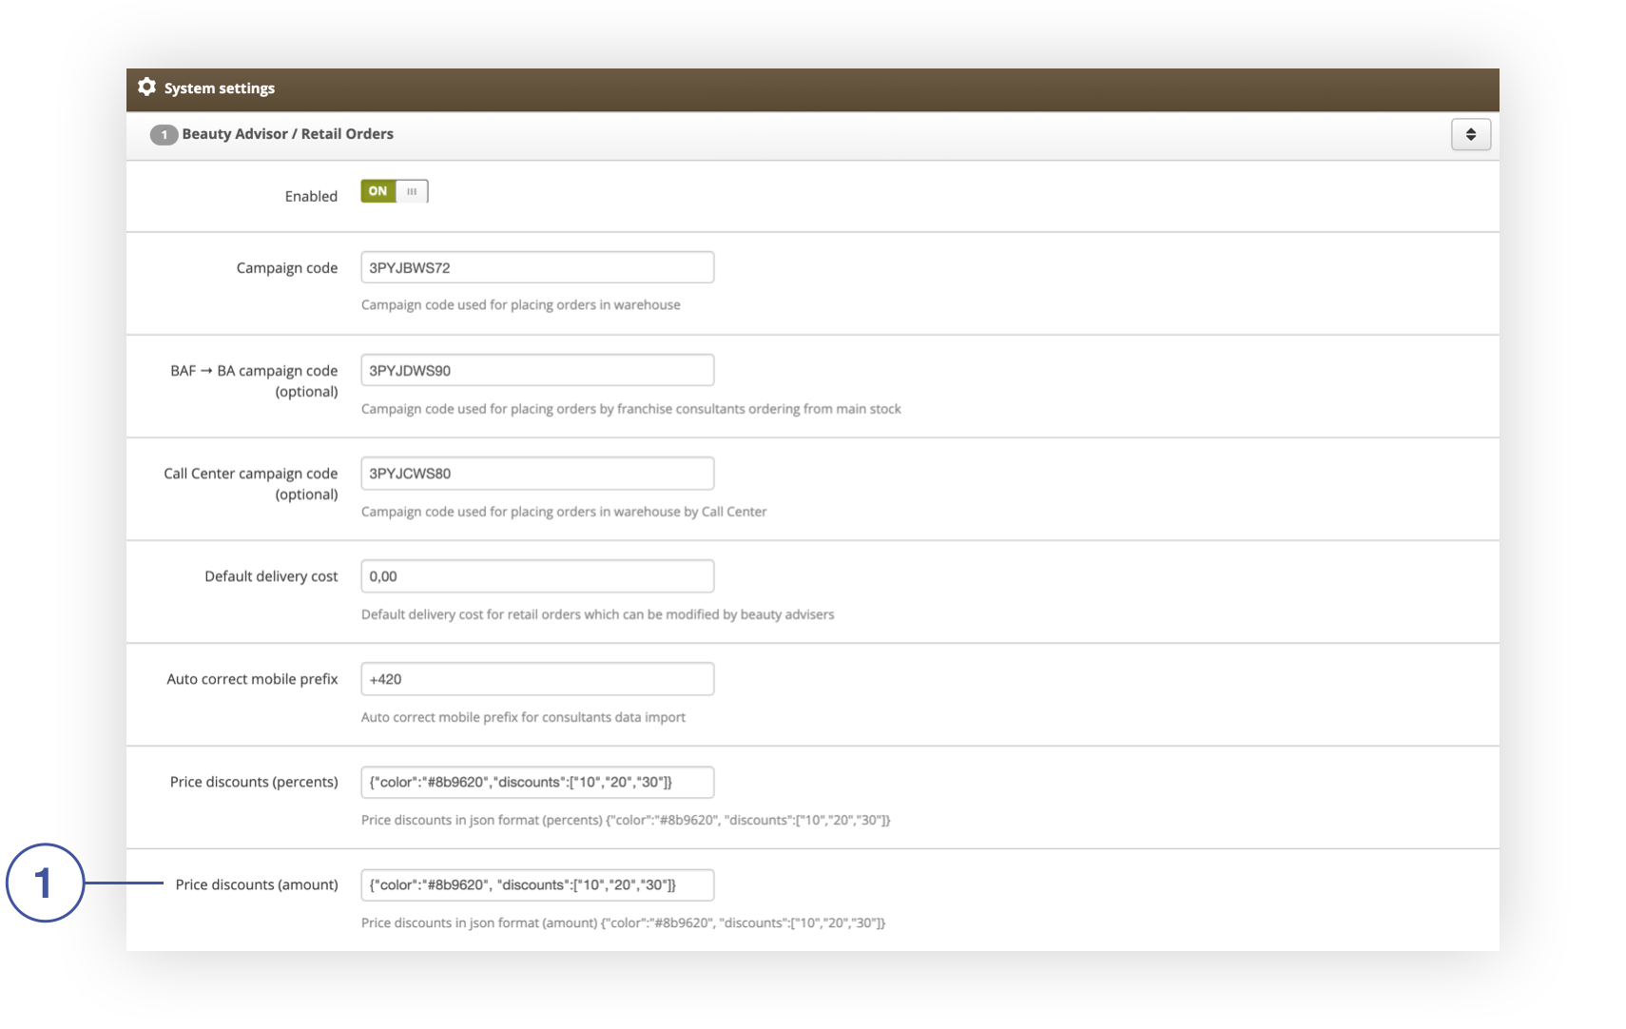Click help text about default delivery cost

click(597, 614)
